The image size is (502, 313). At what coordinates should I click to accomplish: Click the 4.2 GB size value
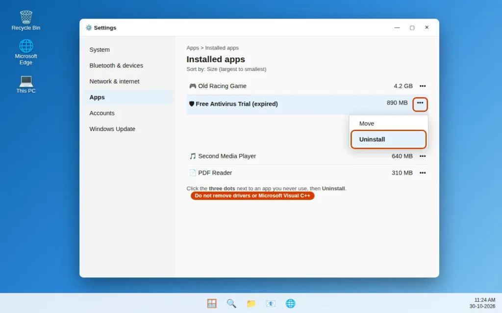pyautogui.click(x=403, y=86)
